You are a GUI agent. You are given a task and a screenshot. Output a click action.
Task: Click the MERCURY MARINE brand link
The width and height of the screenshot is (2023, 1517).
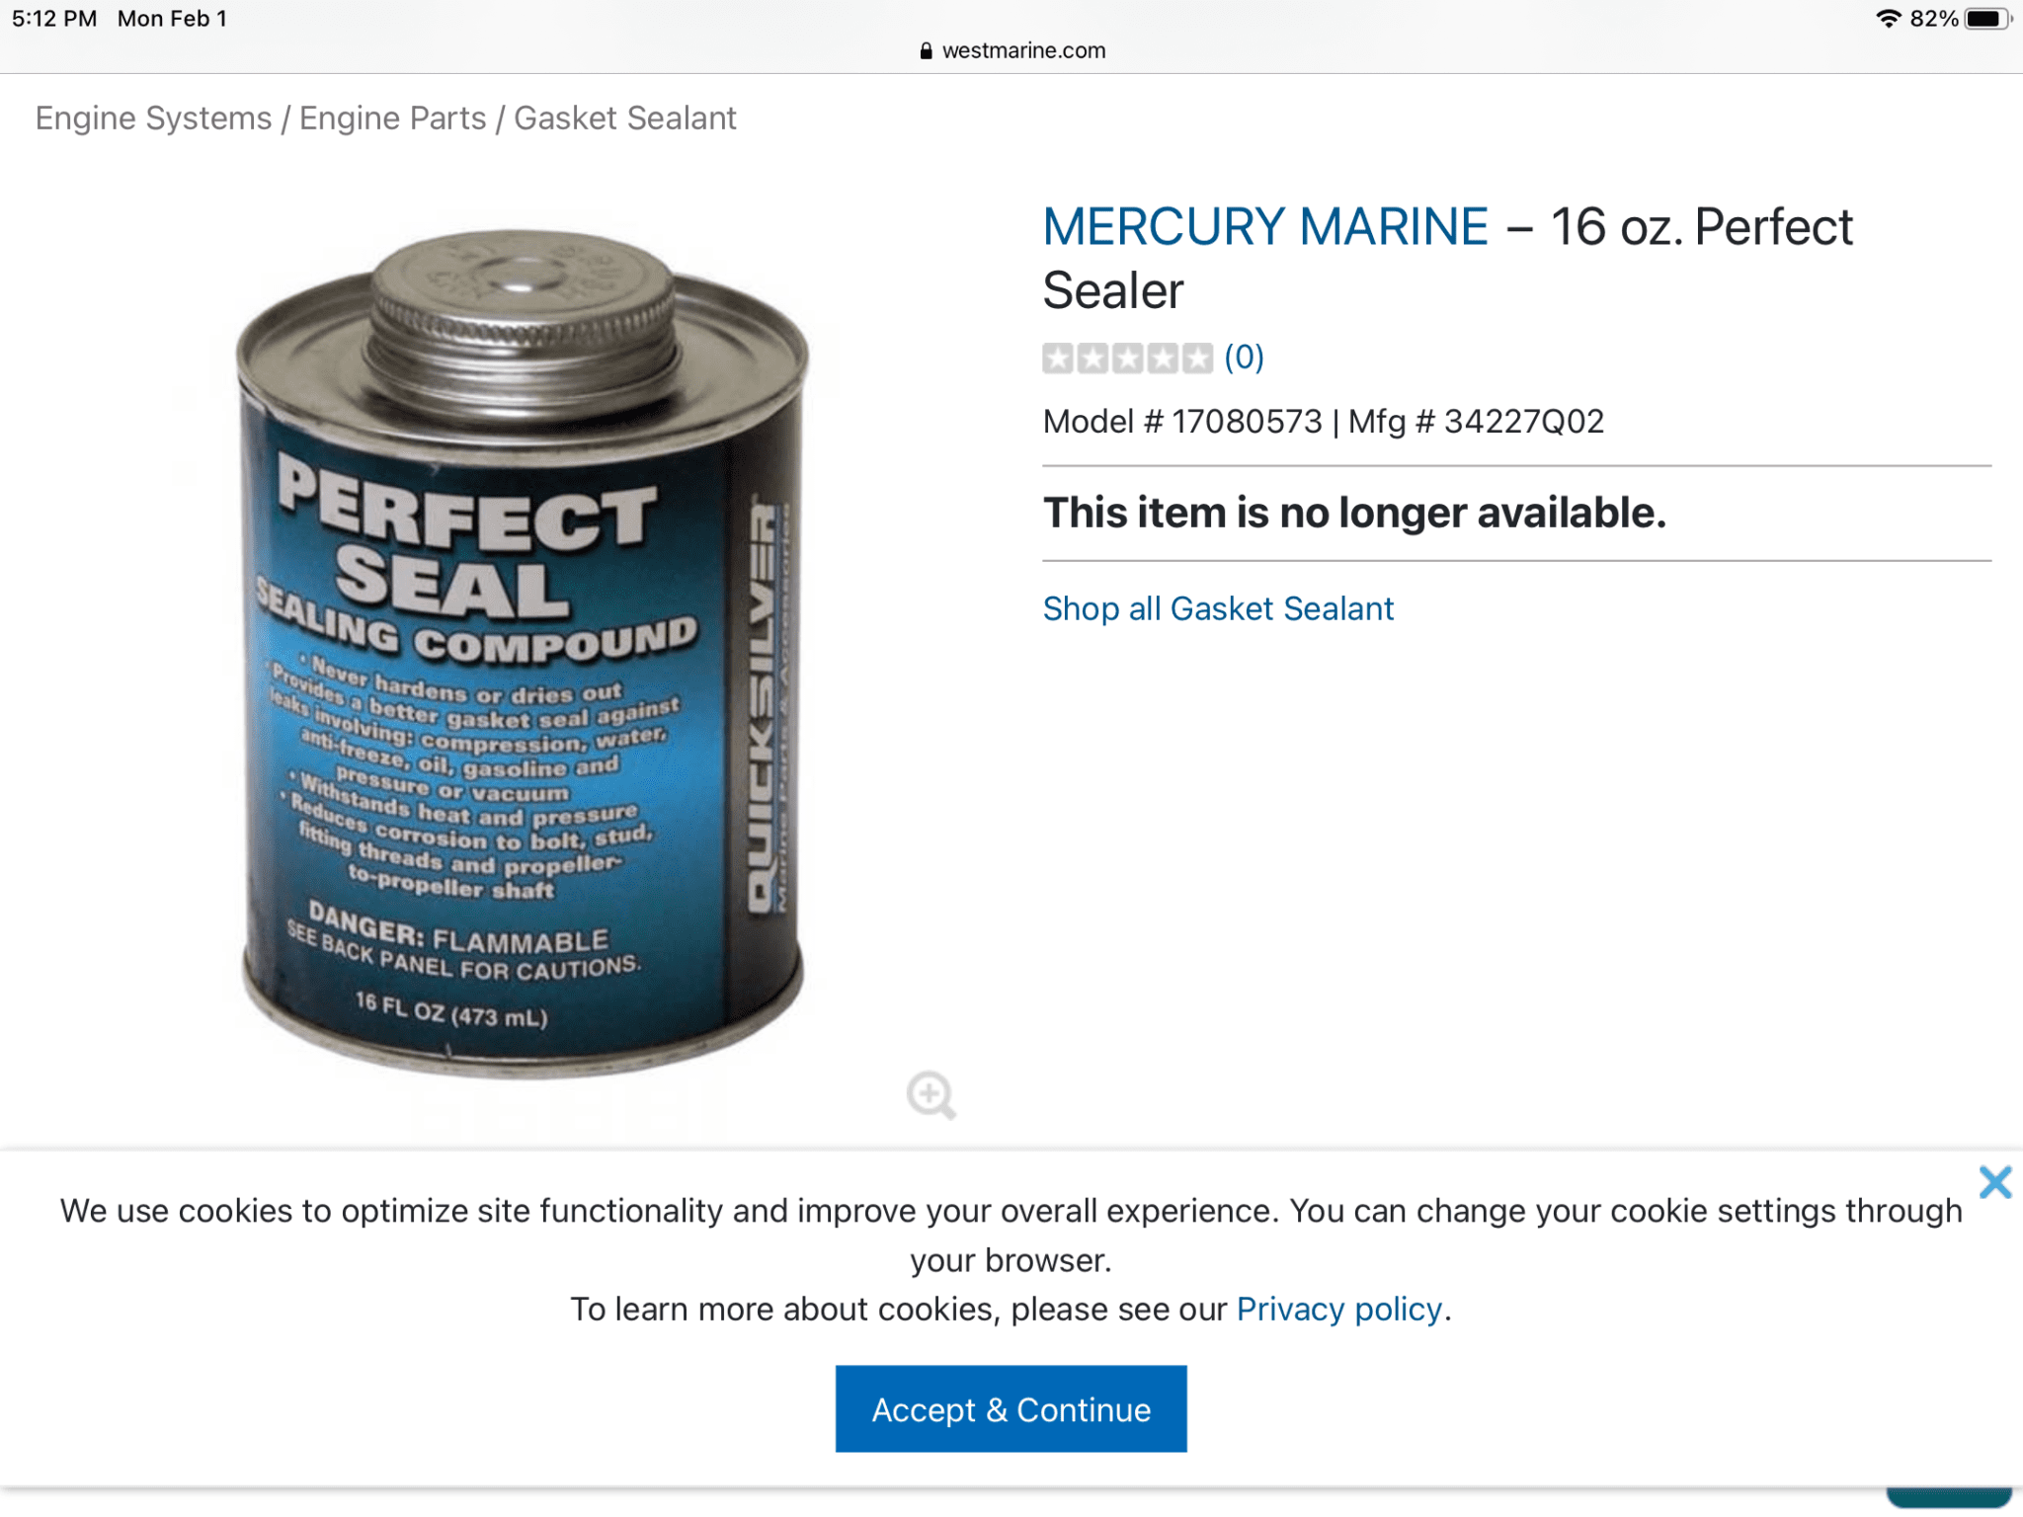pos(1265,227)
